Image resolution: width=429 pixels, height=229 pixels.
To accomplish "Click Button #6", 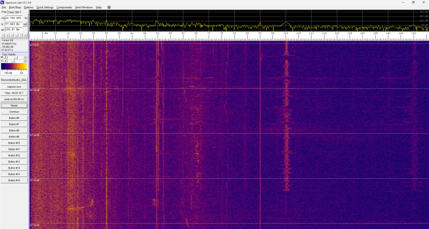I will pos(14,118).
